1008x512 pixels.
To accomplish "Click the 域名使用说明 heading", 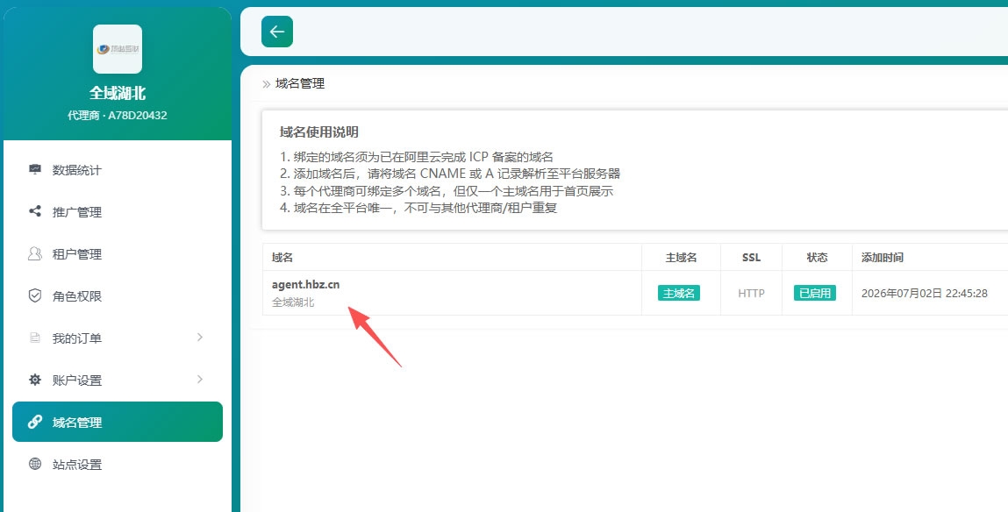I will point(318,132).
